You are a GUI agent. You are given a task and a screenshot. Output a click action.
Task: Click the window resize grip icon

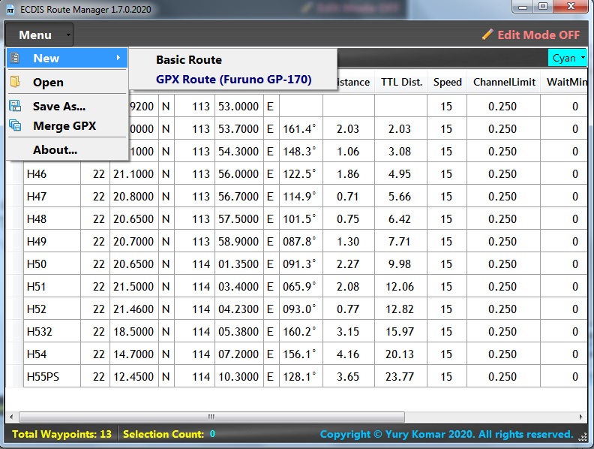click(x=583, y=438)
